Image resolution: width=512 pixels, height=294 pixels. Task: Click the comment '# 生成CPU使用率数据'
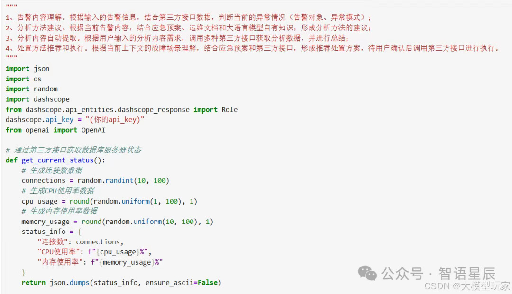click(58, 190)
